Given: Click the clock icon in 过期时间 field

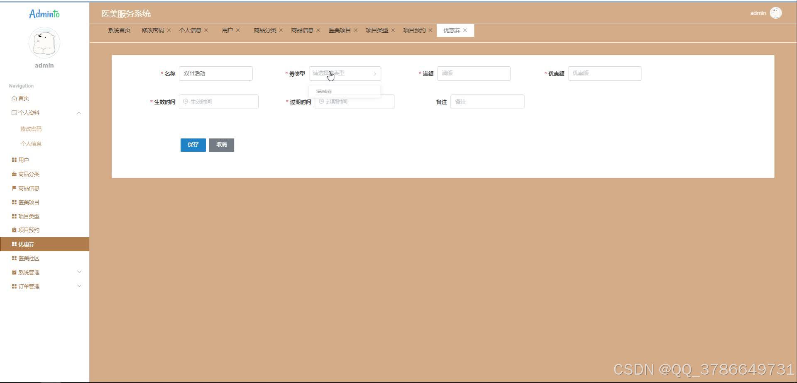Looking at the screenshot, I should (321, 102).
